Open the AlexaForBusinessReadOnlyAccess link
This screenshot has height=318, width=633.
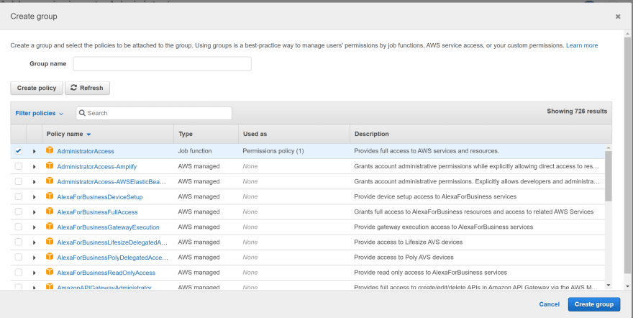coord(106,273)
